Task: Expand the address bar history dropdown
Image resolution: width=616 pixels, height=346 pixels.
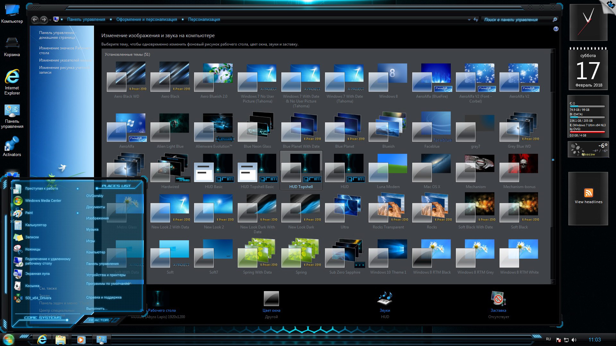Action: pyautogui.click(x=469, y=20)
